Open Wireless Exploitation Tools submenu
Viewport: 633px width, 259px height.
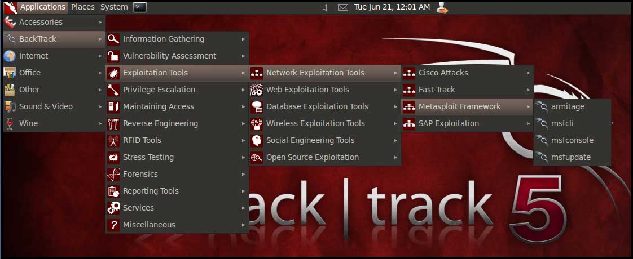tap(315, 123)
